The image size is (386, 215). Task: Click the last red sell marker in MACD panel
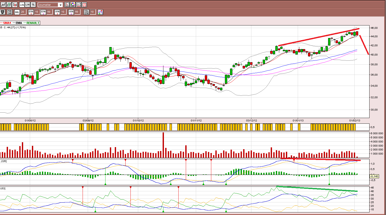(294, 160)
